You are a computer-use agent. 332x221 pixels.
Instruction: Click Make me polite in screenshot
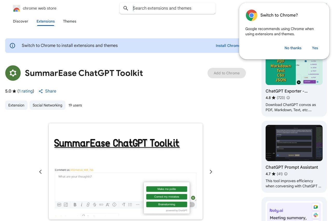167,189
